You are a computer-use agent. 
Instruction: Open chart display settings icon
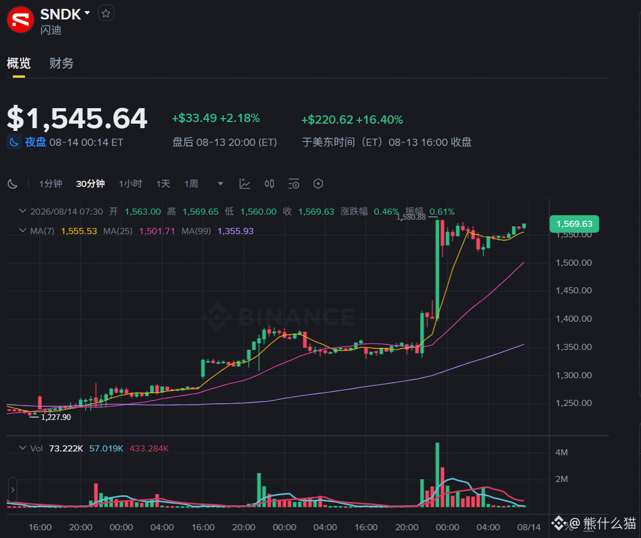point(293,184)
